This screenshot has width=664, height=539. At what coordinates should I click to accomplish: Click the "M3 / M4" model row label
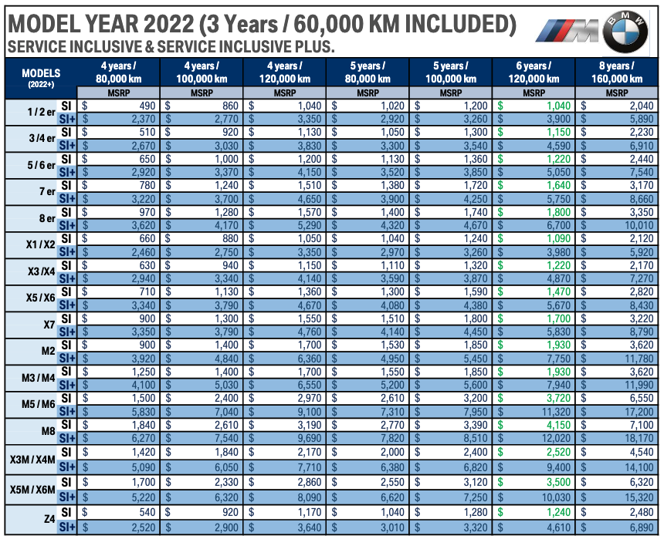(x=38, y=378)
